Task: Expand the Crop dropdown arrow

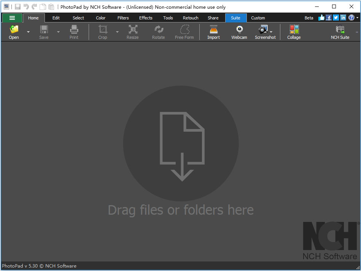Action: pyautogui.click(x=117, y=32)
